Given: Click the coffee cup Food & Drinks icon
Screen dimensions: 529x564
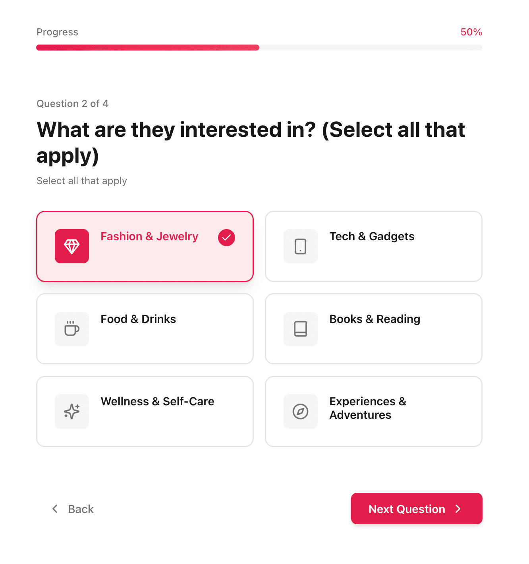Looking at the screenshot, I should [x=72, y=329].
